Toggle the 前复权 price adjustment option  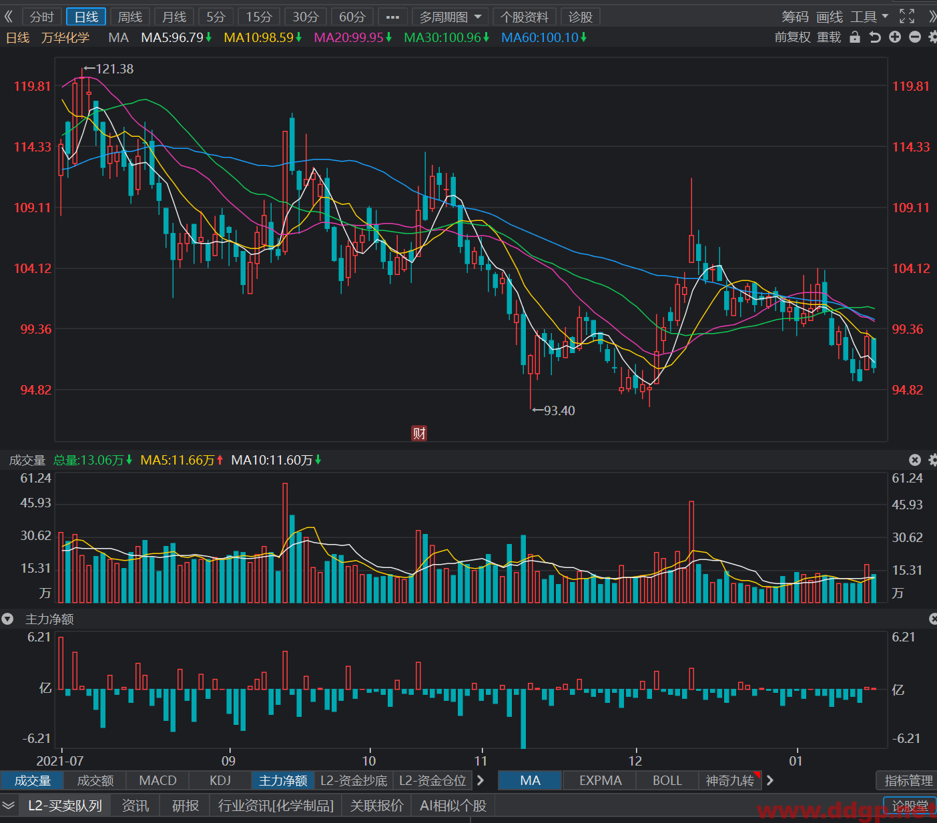[792, 37]
